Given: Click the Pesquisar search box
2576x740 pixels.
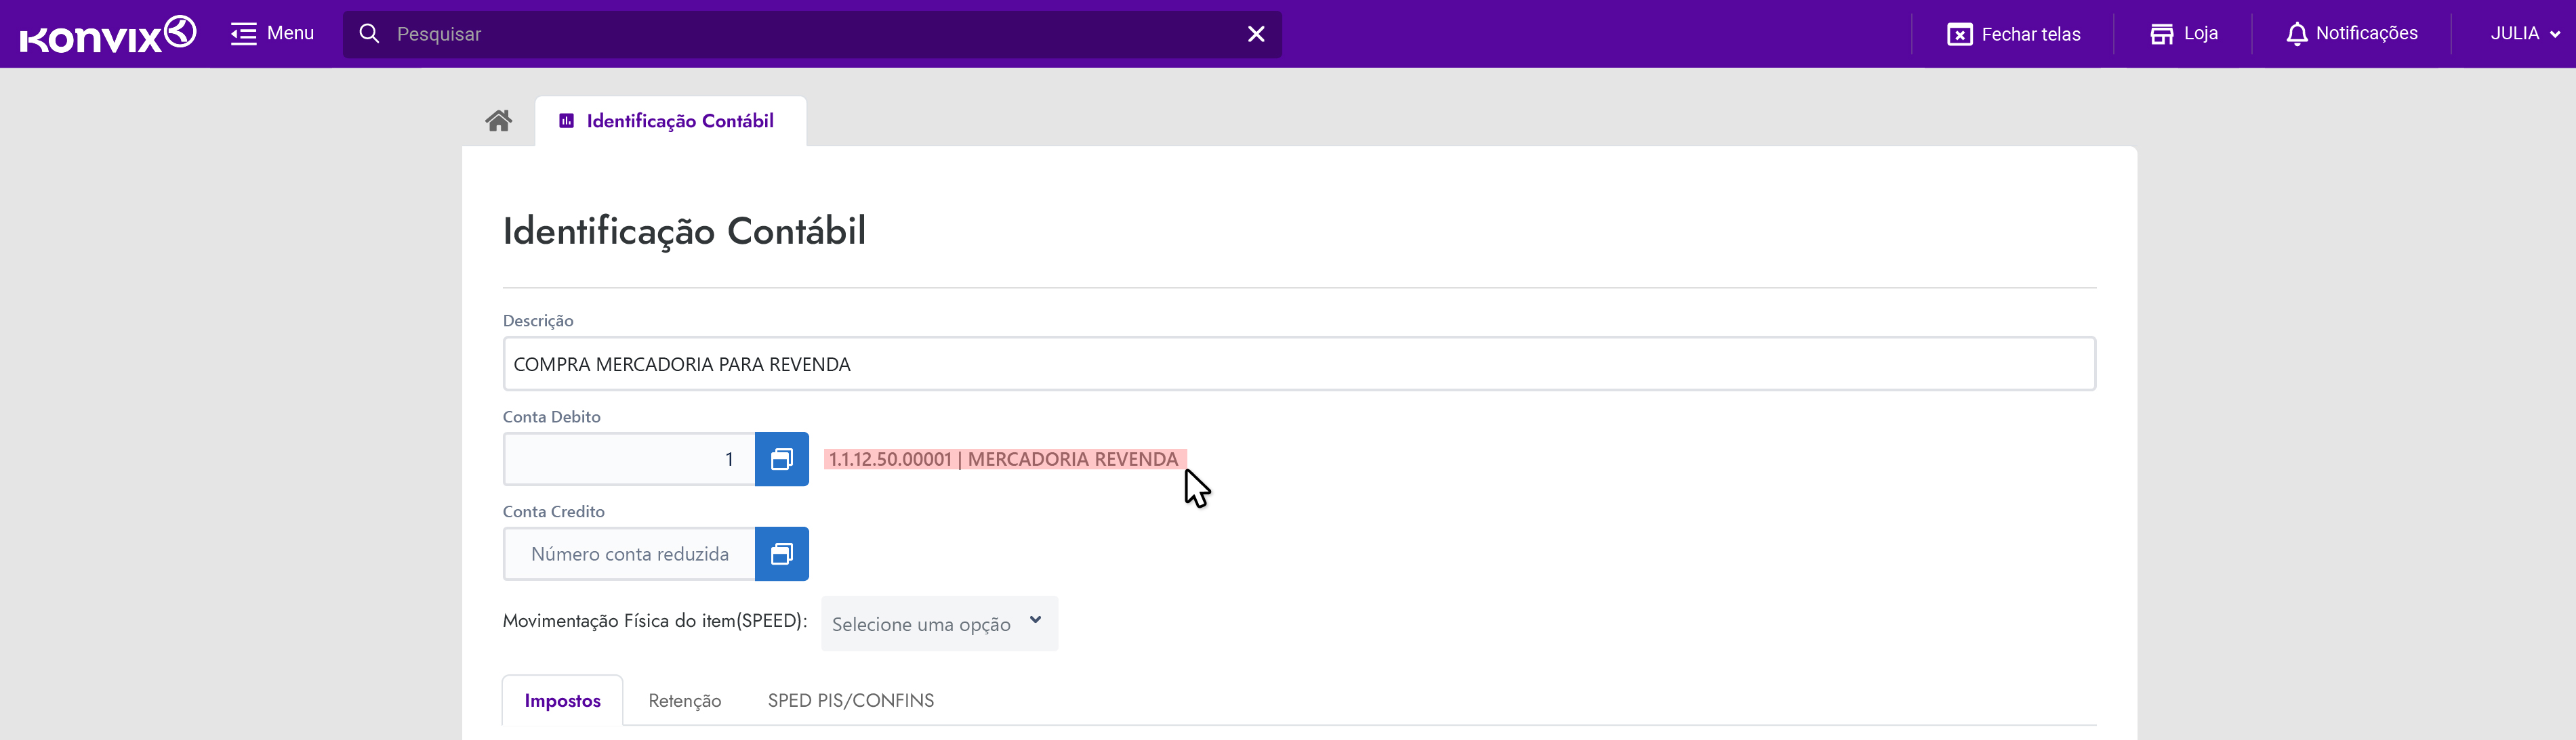Looking at the screenshot, I should (x=800, y=34).
